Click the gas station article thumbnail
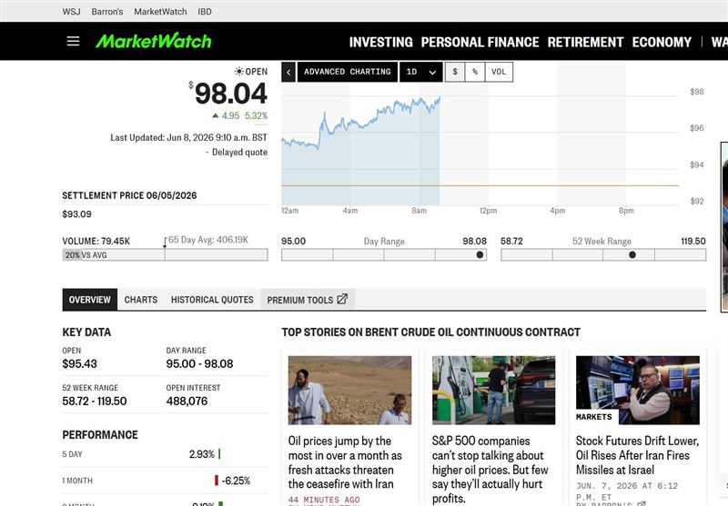Image resolution: width=728 pixels, height=506 pixels. tap(493, 390)
